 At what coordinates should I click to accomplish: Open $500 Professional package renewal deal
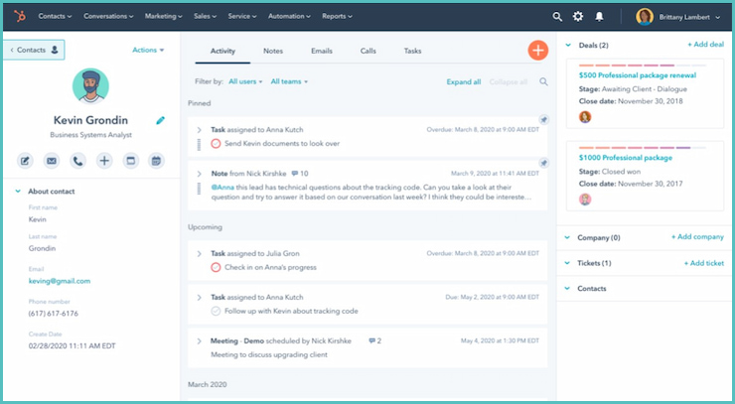[x=638, y=75]
